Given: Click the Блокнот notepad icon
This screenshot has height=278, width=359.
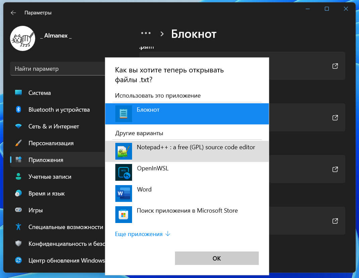Looking at the screenshot, I should pos(124,114).
